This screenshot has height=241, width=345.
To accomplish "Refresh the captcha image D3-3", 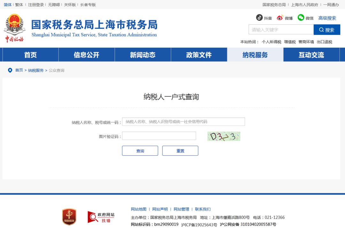I will [x=224, y=136].
